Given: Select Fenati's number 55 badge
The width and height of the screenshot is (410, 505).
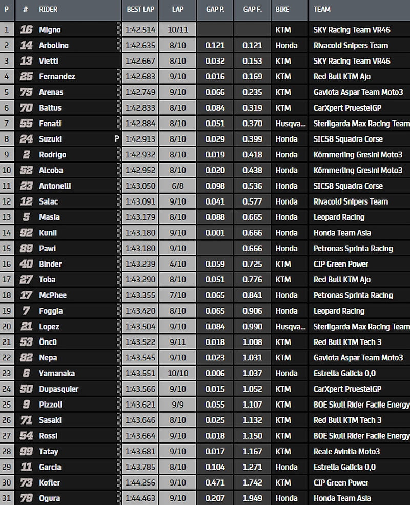Looking at the screenshot, I should coord(26,124).
